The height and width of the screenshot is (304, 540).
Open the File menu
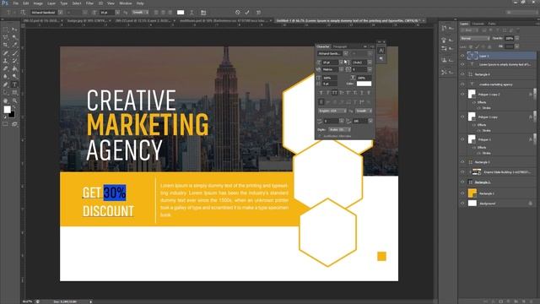click(15, 3)
